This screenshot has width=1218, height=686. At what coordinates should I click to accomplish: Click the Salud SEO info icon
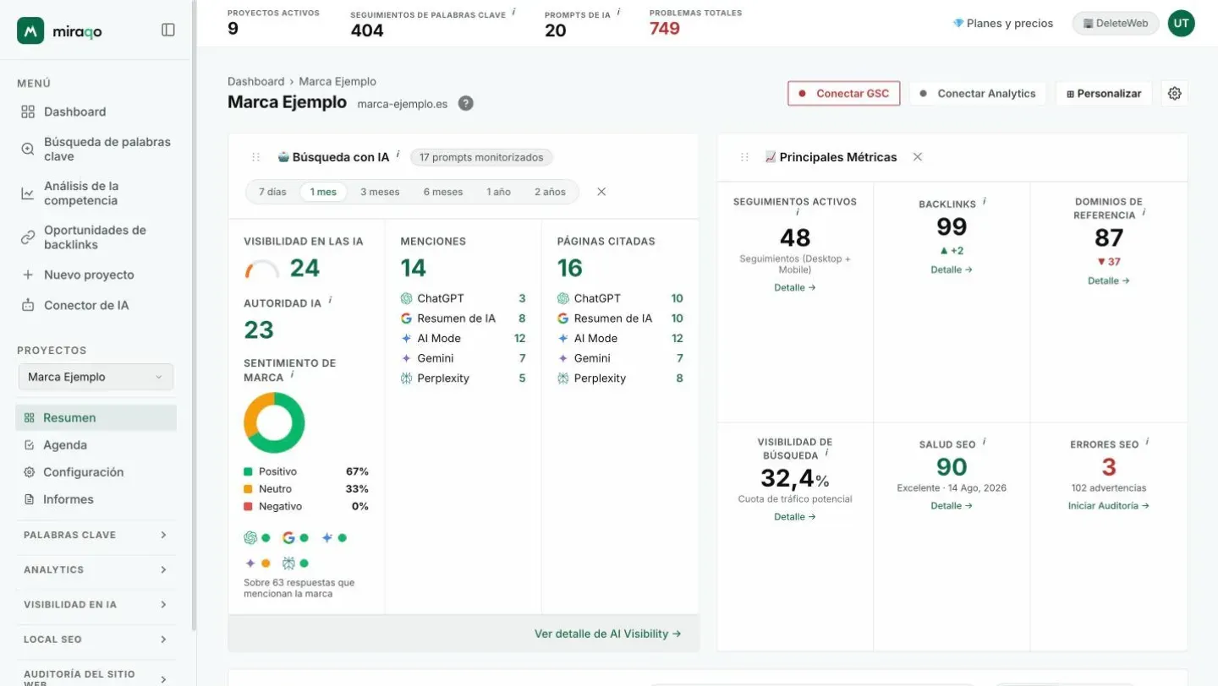[985, 442]
